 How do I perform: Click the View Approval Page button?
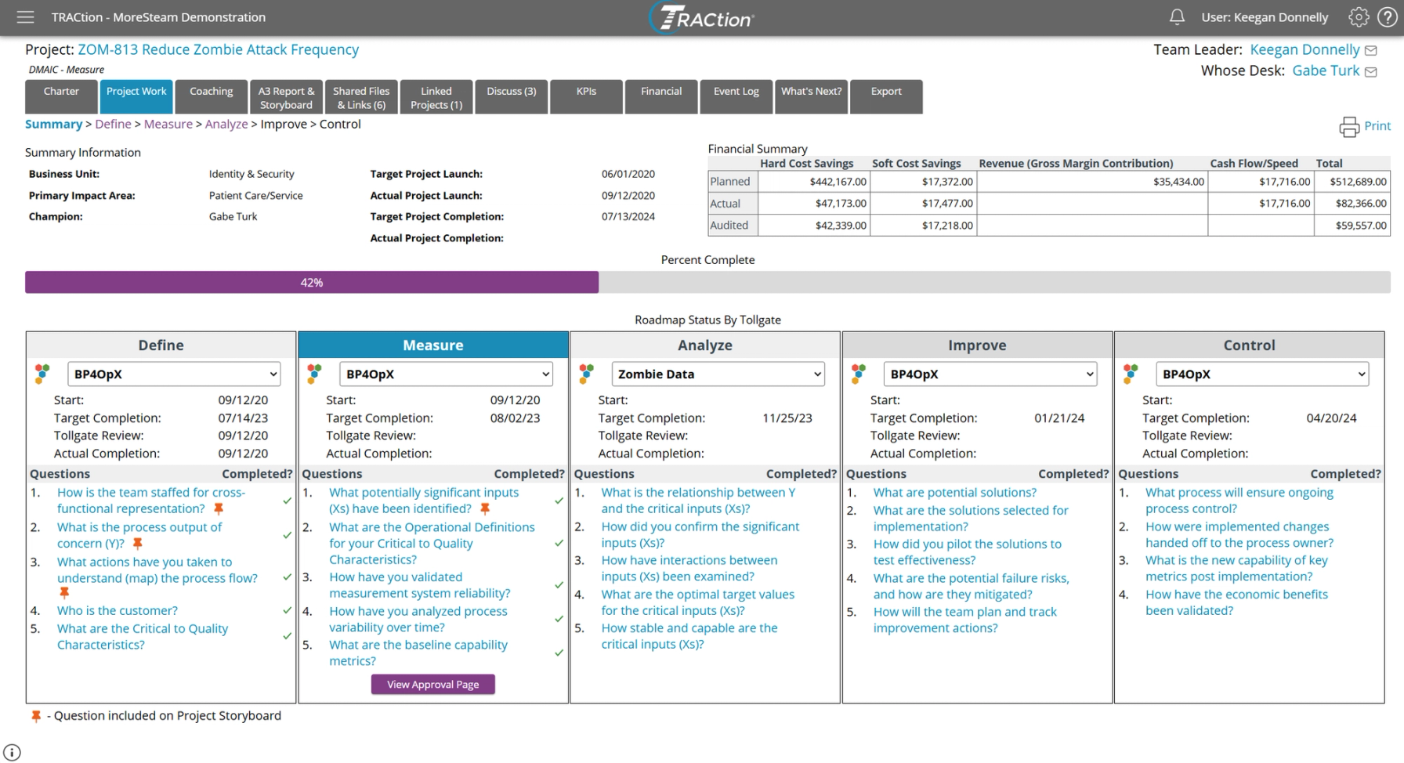[432, 685]
